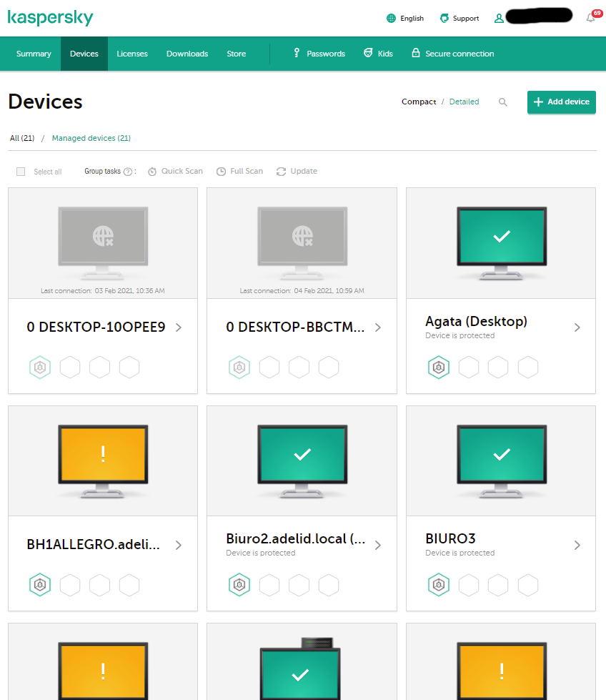
Task: Click second empty hexagon slot on Agata card
Action: click(x=498, y=368)
